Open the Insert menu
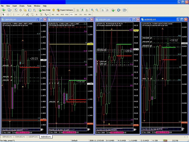Screen dimensions: 189x142 tap(15, 6)
